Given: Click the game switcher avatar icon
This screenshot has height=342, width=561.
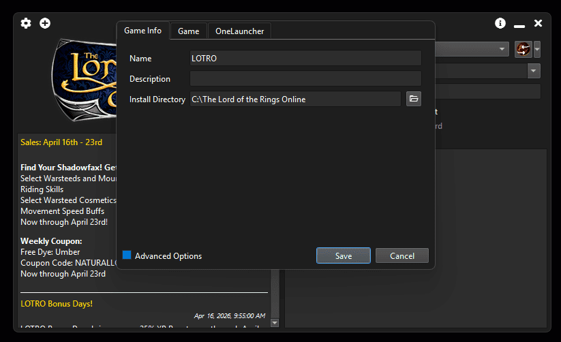Looking at the screenshot, I should 523,49.
